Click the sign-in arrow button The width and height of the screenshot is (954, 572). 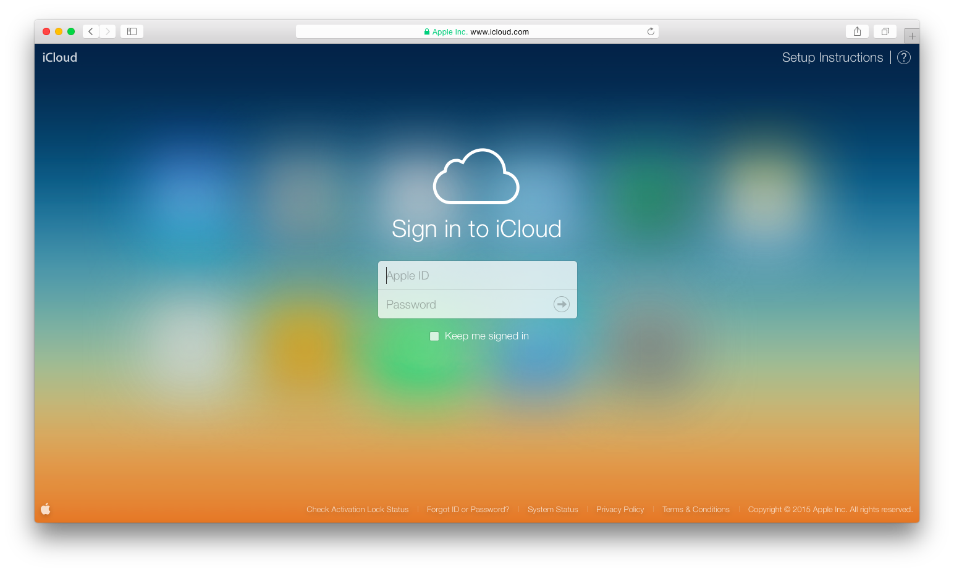pyautogui.click(x=561, y=304)
